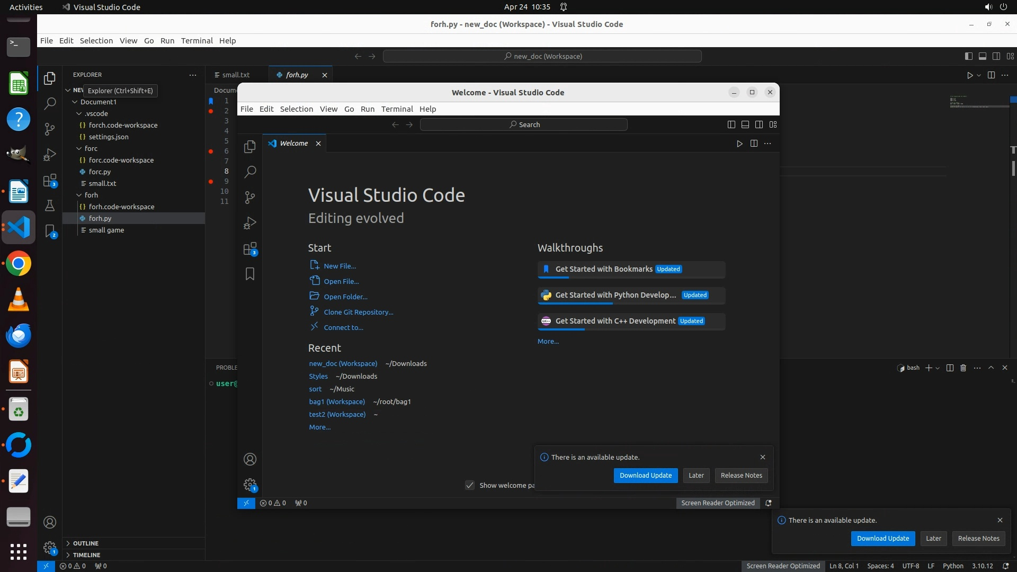Kill terminal using trash icon
This screenshot has width=1017, height=572.
click(964, 368)
